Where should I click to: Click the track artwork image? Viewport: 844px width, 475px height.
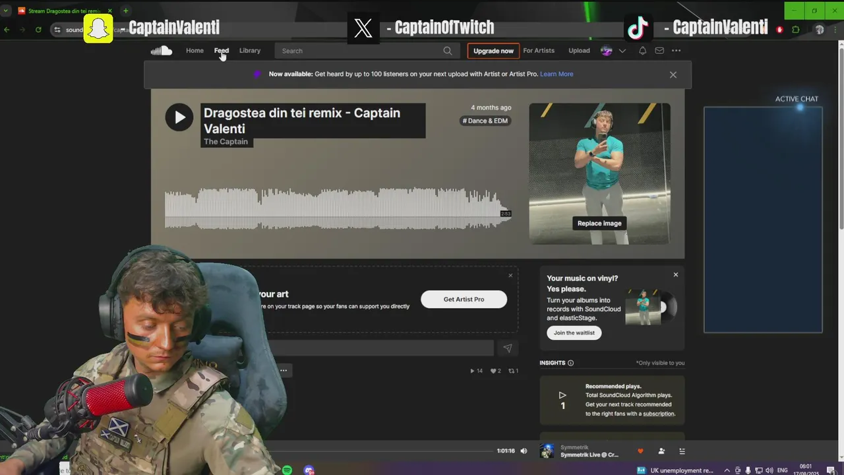599,174
